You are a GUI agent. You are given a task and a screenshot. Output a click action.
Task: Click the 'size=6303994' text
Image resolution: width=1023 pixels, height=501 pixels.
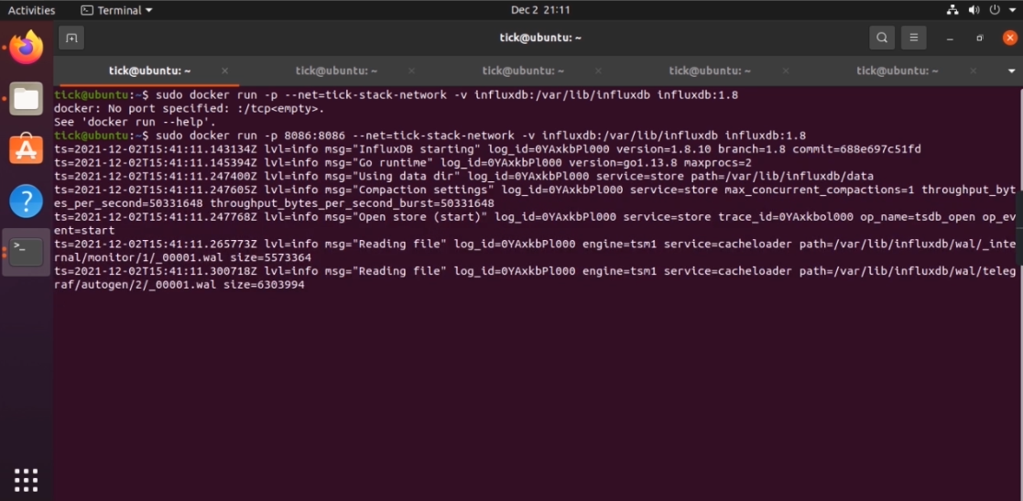click(x=264, y=285)
